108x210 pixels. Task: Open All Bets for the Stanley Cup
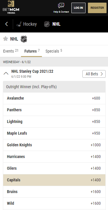[94, 74]
